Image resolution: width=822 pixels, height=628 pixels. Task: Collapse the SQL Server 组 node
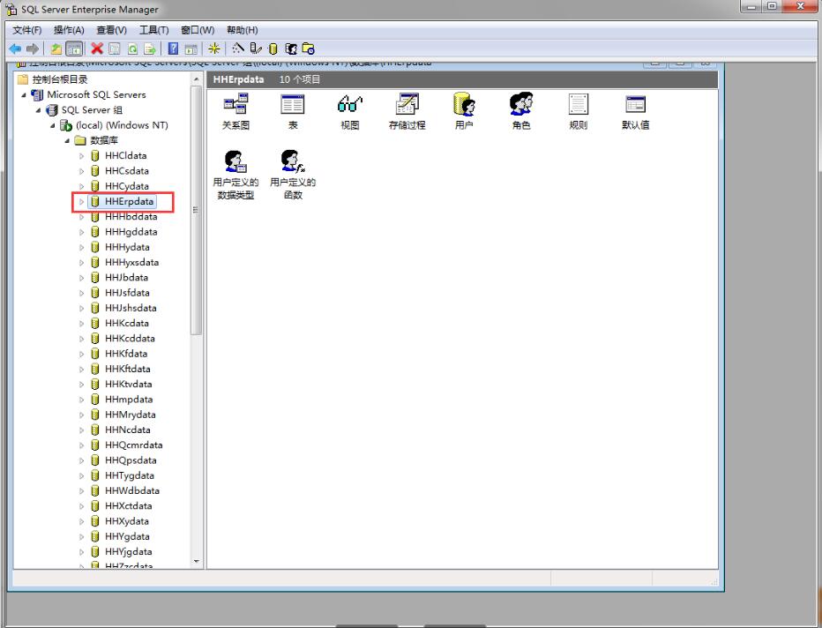pos(38,110)
